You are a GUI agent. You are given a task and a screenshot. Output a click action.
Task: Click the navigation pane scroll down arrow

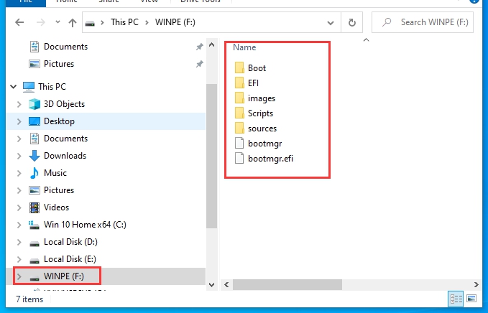tap(211, 285)
